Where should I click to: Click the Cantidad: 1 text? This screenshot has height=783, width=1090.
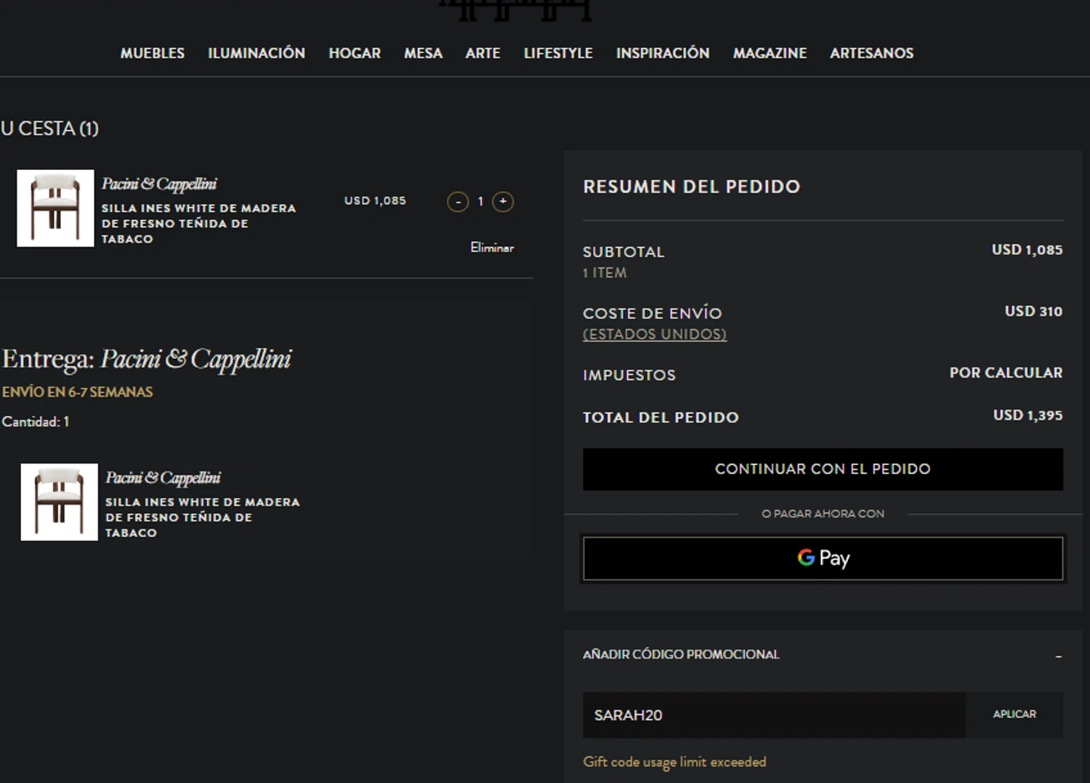pos(36,422)
